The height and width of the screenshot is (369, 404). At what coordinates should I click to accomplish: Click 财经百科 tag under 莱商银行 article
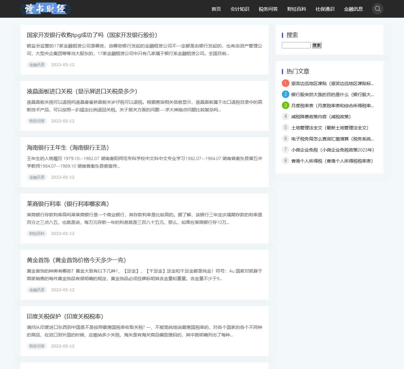(37, 234)
